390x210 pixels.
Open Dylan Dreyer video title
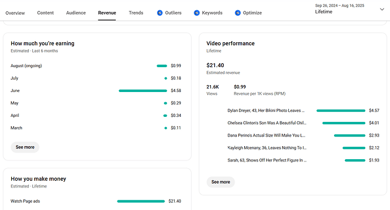266,111
